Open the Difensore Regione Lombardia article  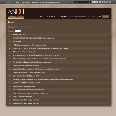[43, 79]
